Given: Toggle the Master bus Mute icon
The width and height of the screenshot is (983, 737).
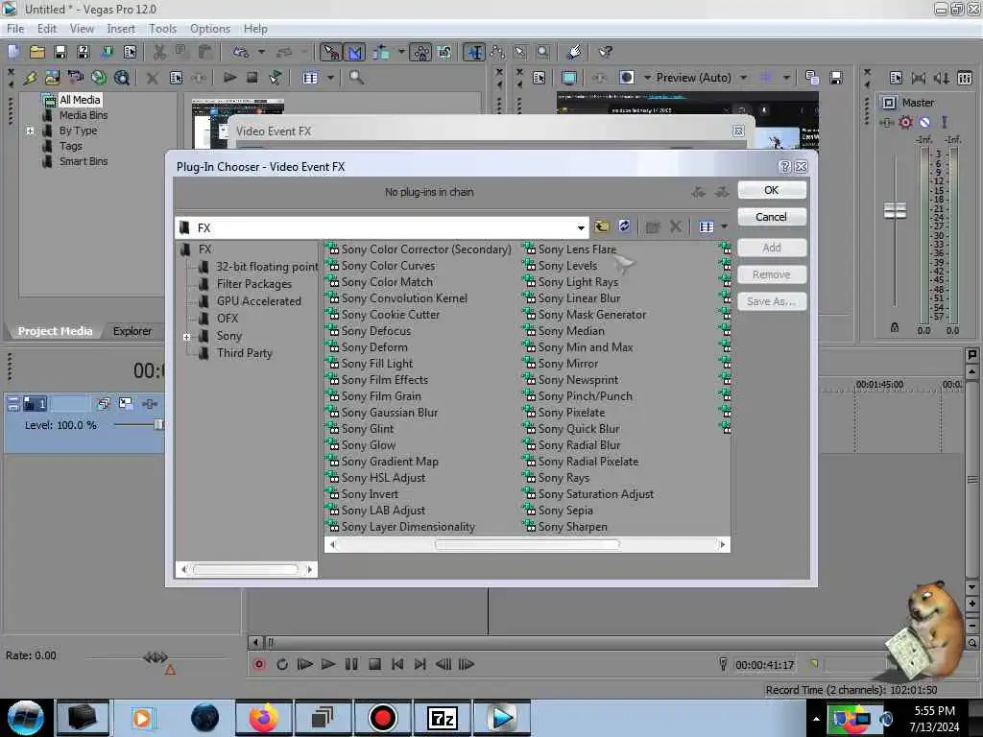Looking at the screenshot, I should point(924,122).
